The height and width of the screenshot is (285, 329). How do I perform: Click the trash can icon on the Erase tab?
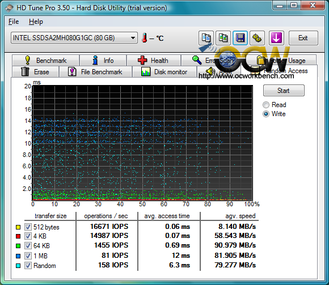tap(25, 71)
